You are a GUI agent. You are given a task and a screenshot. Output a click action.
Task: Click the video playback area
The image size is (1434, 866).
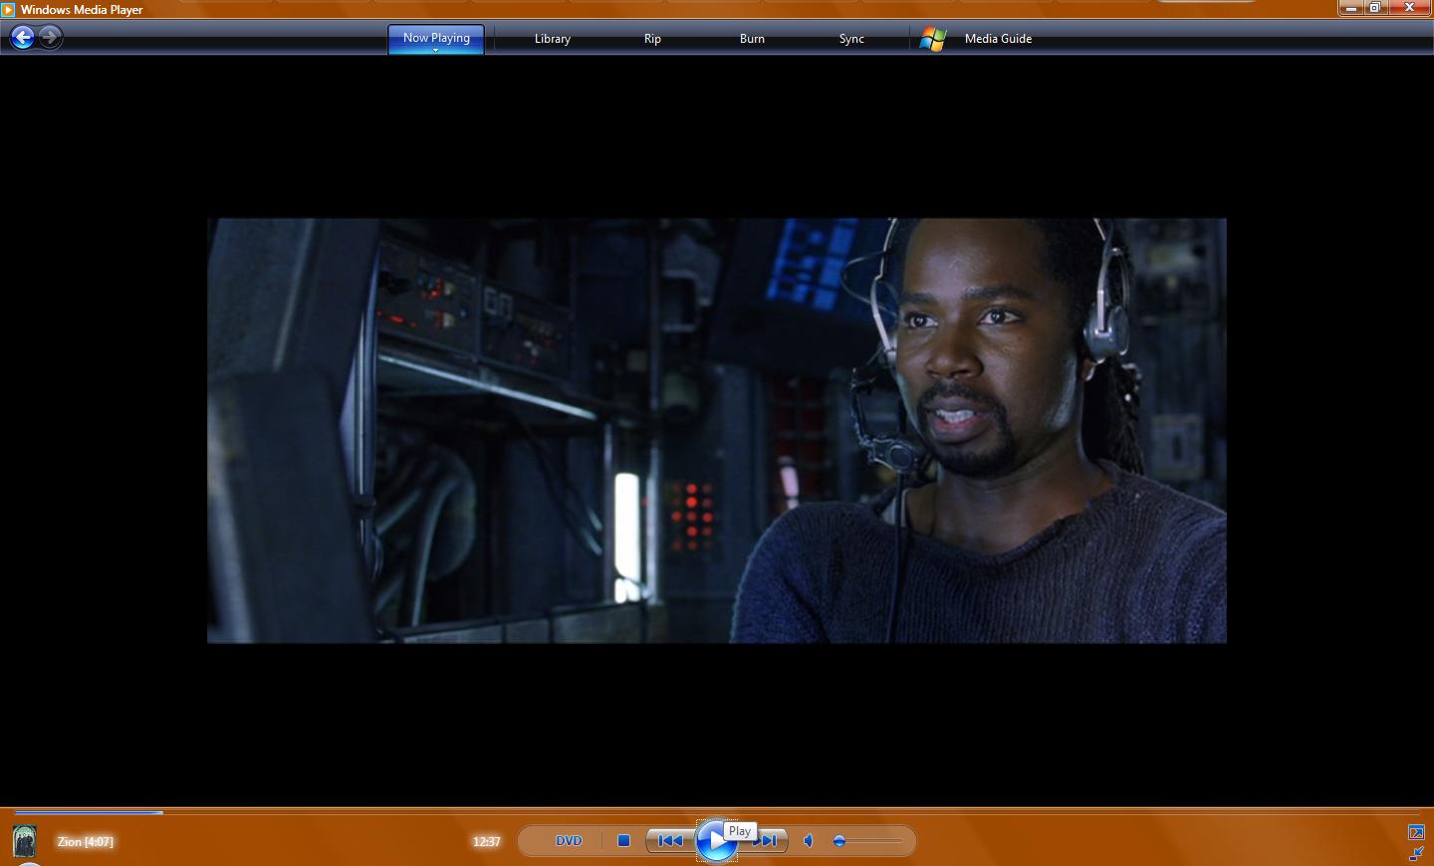click(717, 431)
